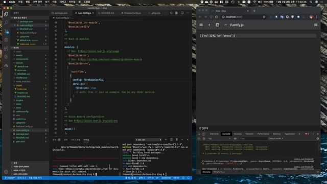
Task: Toggle the live expression eye icon in console
Action: (x=235, y=139)
